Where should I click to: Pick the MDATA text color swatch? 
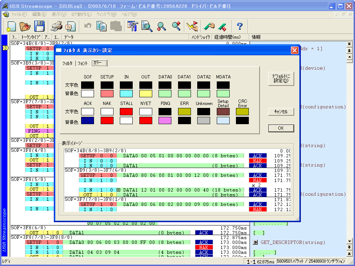click(223, 85)
